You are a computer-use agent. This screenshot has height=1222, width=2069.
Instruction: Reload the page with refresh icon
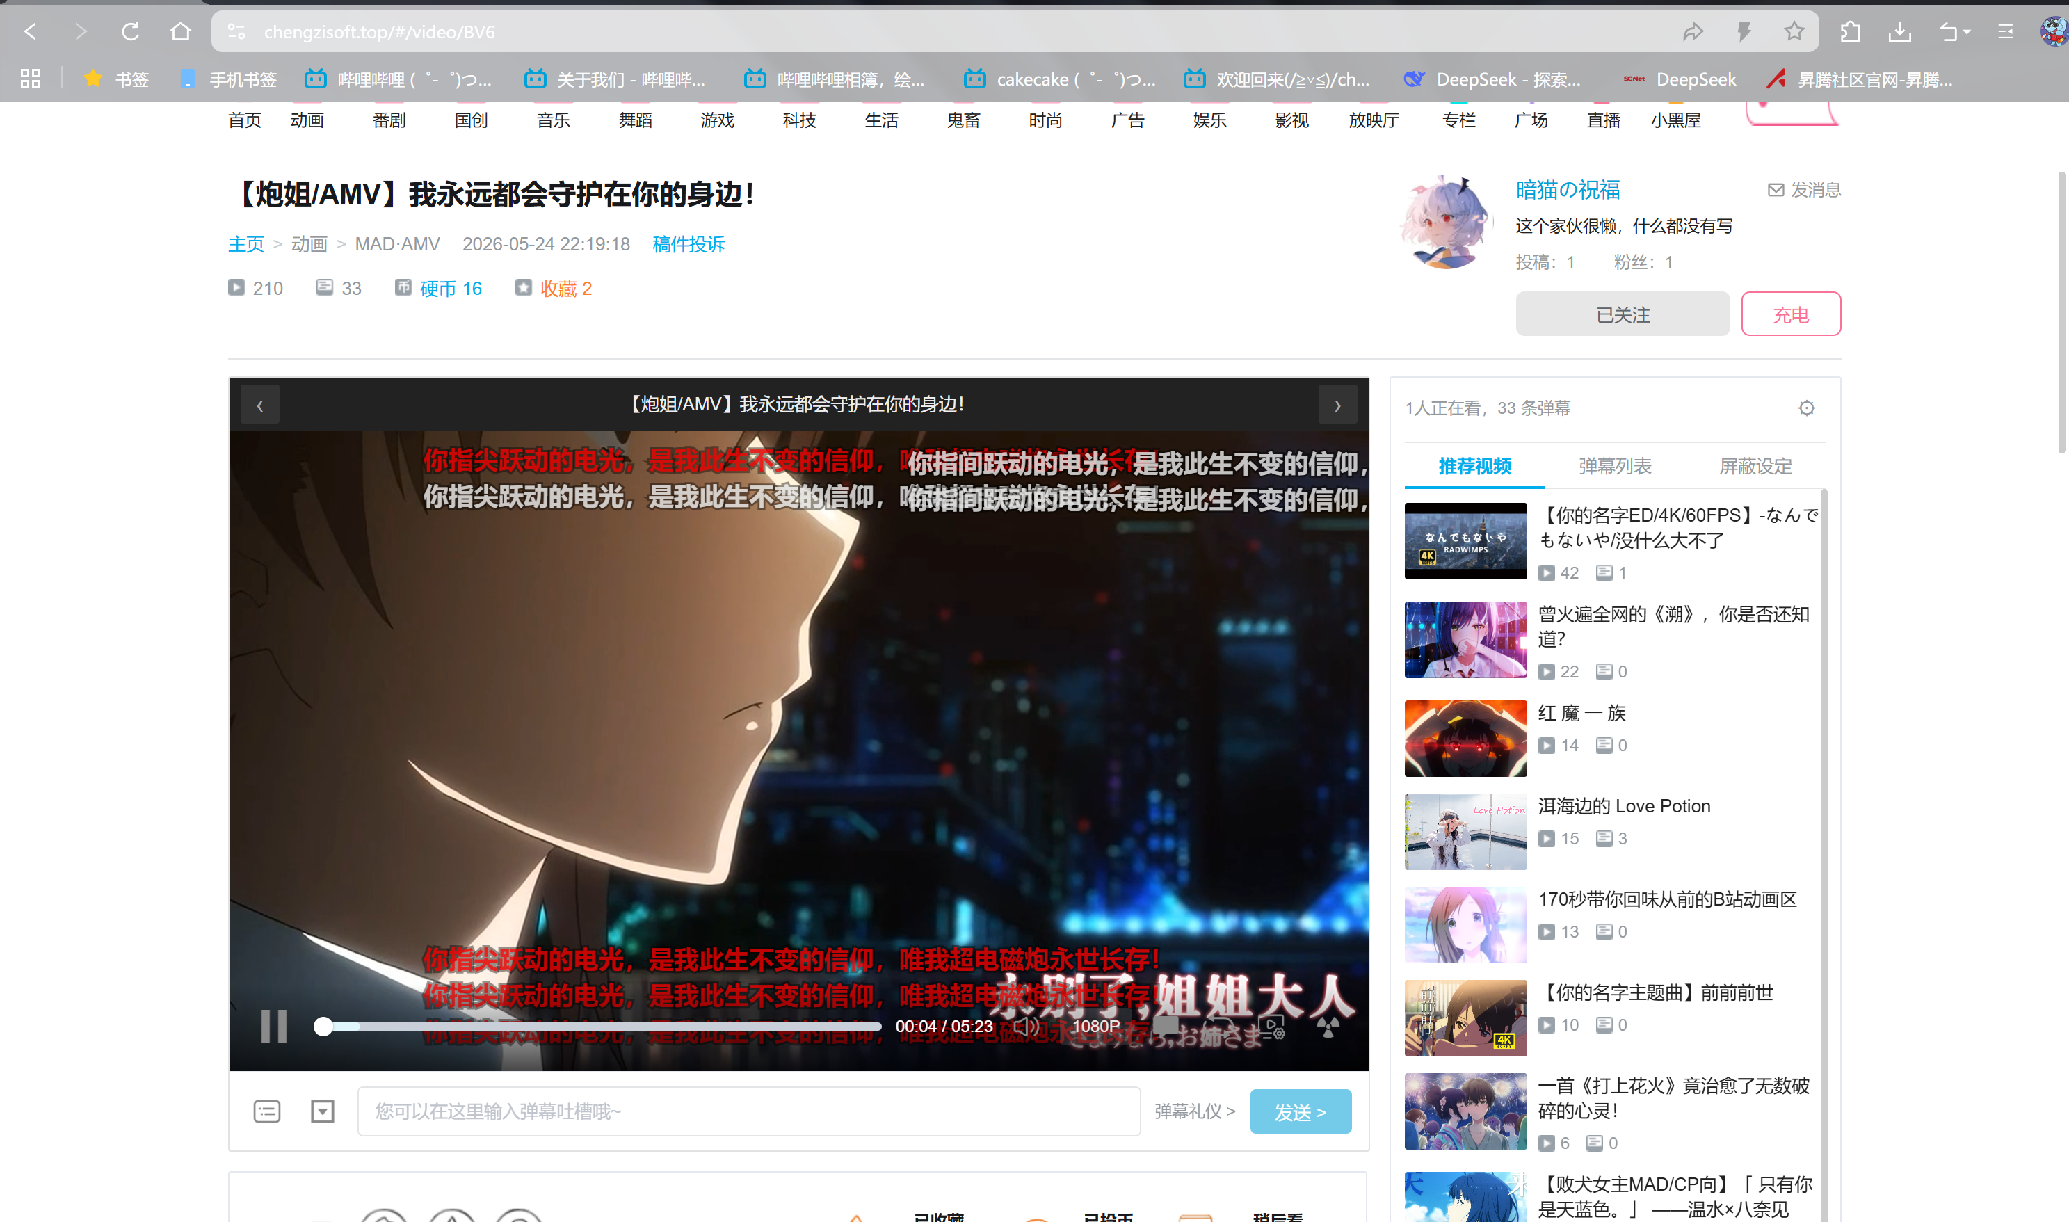click(130, 32)
